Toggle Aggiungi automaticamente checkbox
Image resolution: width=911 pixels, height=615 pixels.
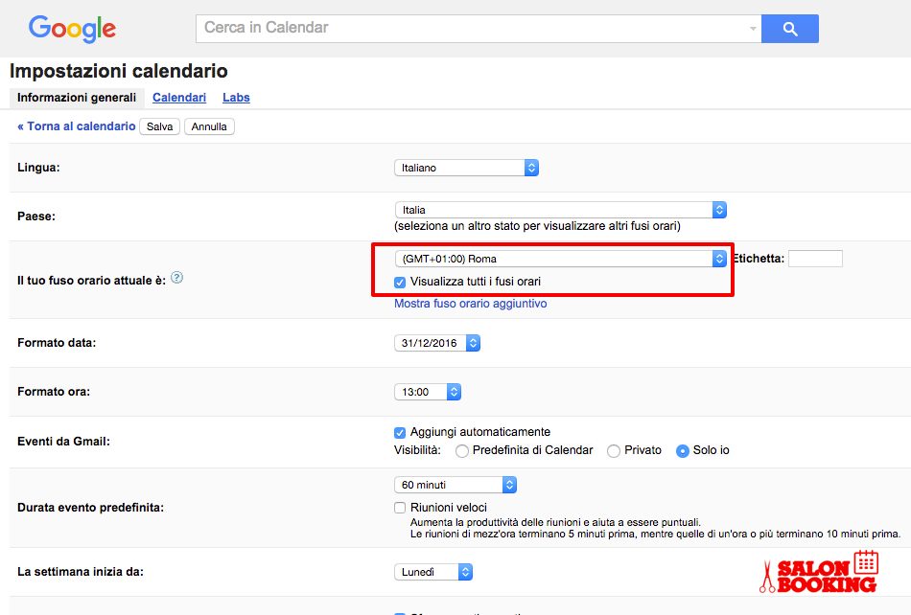(400, 432)
